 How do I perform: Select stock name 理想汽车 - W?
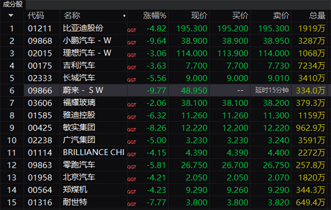pyautogui.click(x=87, y=53)
